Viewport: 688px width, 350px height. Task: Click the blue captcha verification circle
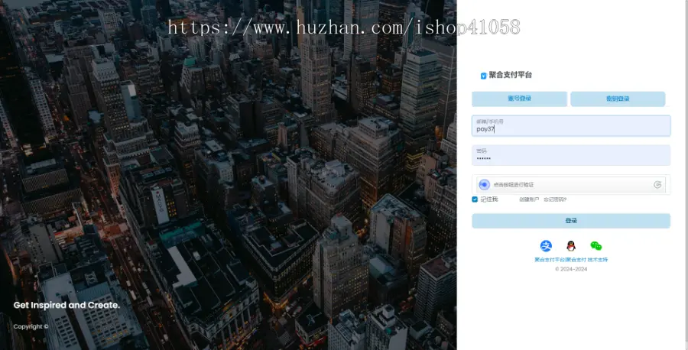coord(484,184)
